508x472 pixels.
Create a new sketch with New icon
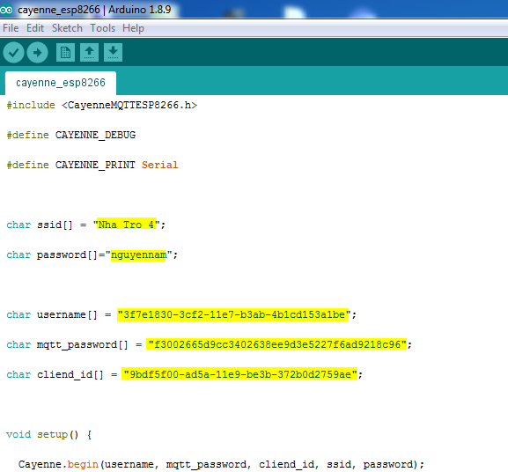[65, 52]
